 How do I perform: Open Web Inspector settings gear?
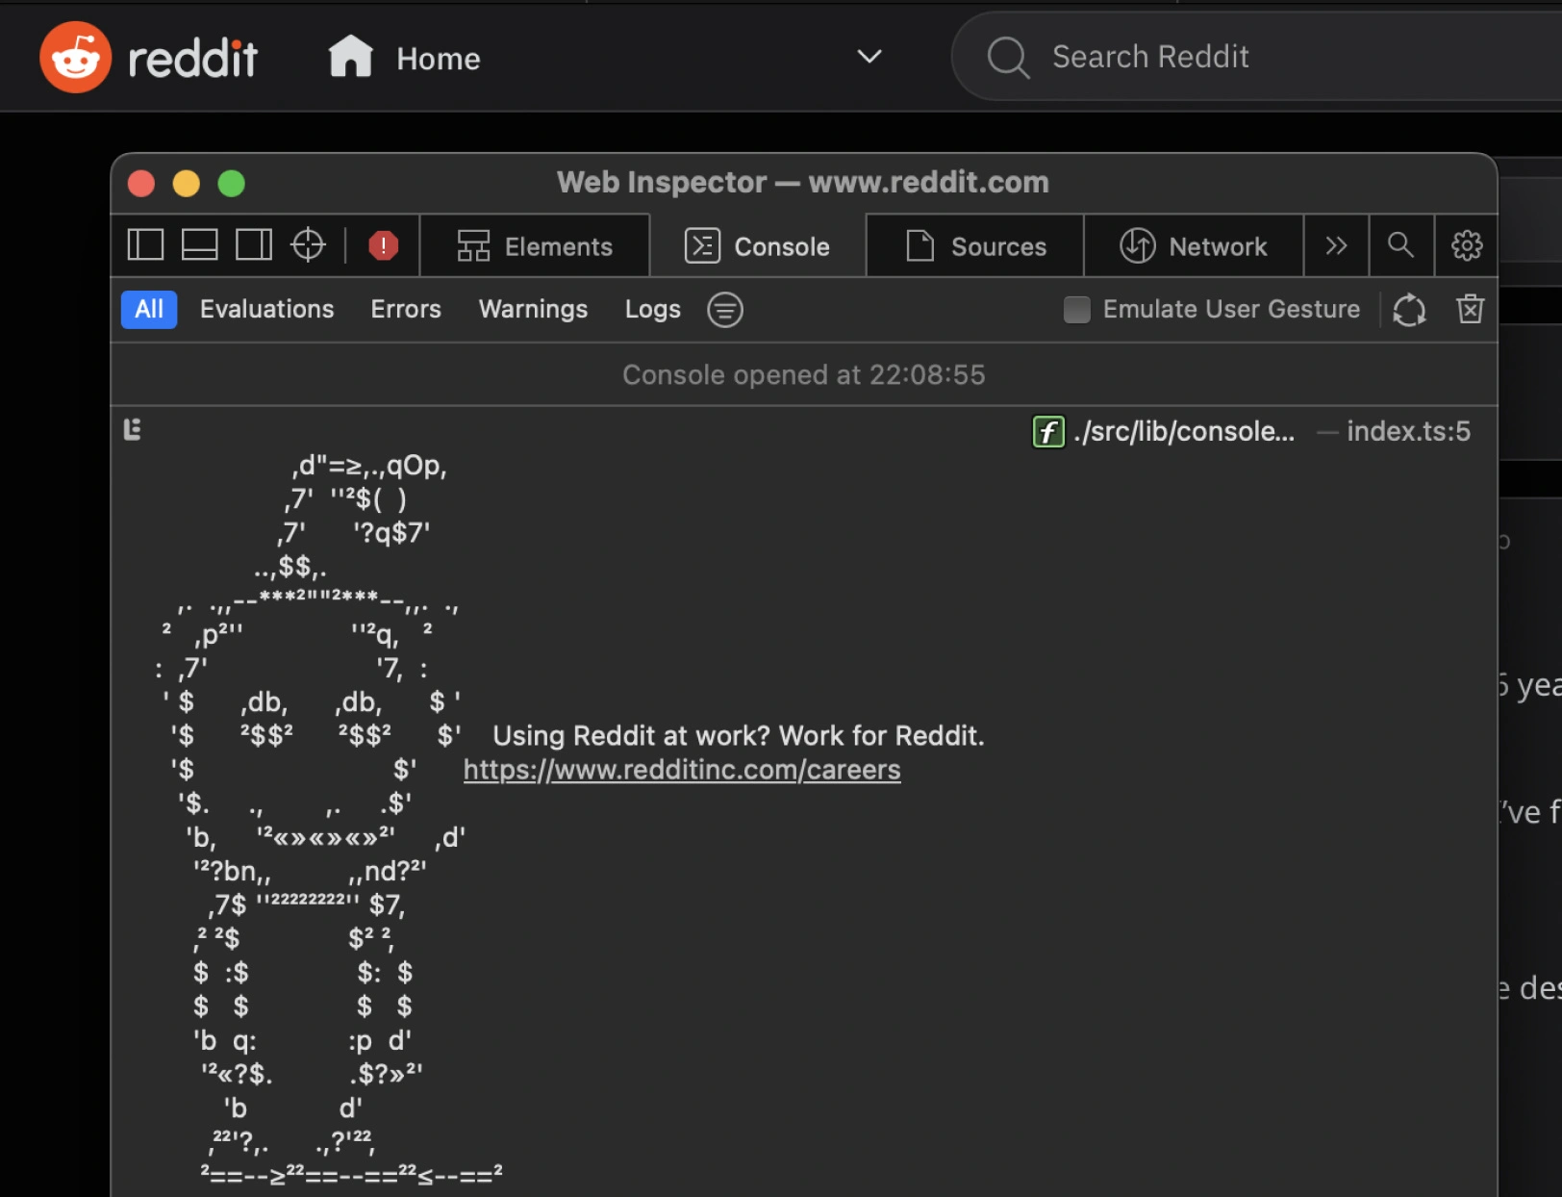coord(1467,246)
